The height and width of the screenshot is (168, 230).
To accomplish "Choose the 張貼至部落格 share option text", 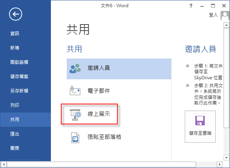I will coord(104,137).
